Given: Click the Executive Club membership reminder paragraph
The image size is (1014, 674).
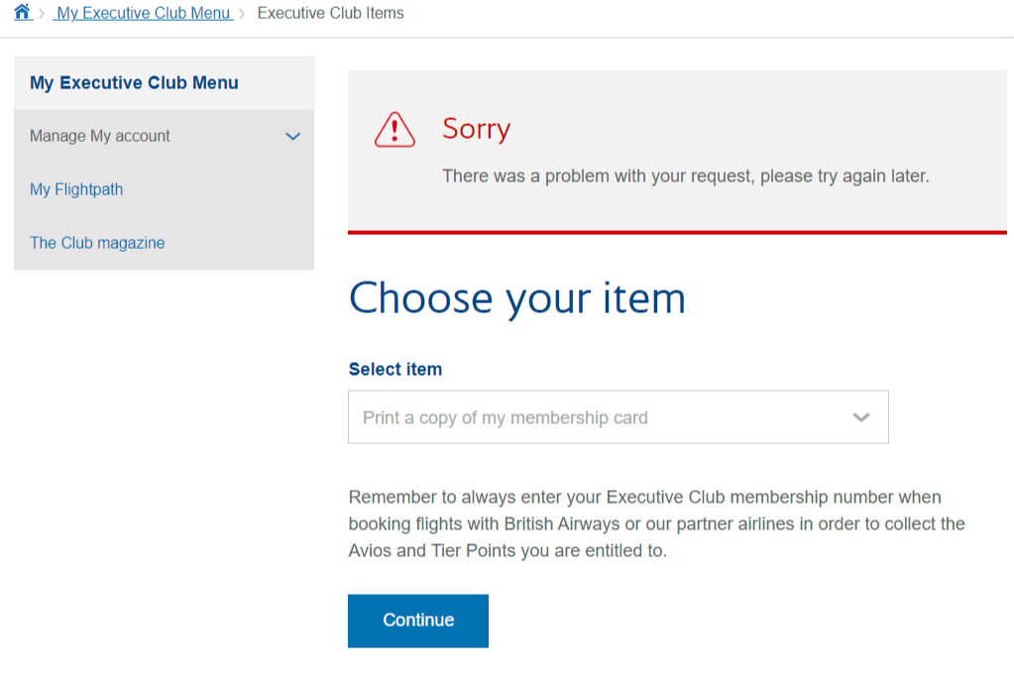Looking at the screenshot, I should pos(656,524).
